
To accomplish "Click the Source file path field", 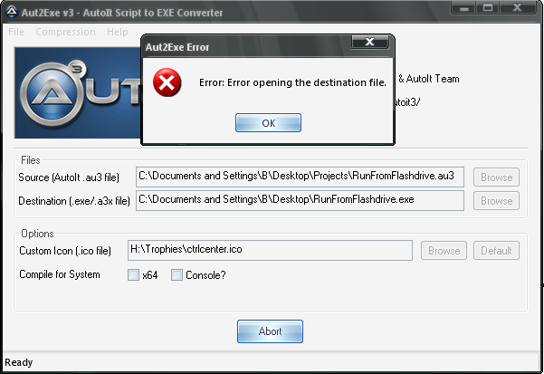I will (x=300, y=177).
